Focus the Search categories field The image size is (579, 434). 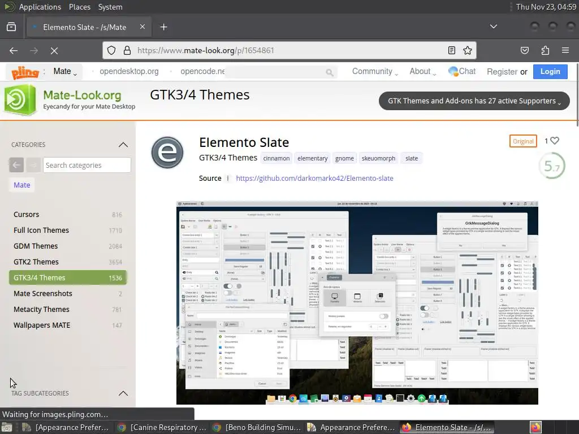[x=87, y=165]
